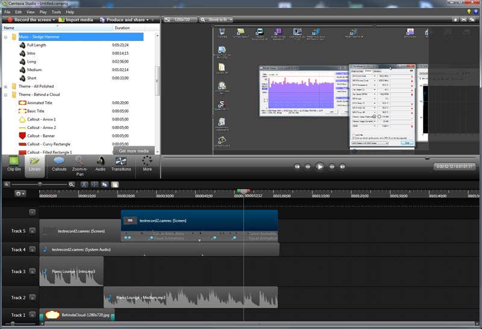Image resolution: width=482 pixels, height=329 pixels.
Task: Click the Record the screen button
Action: (x=30, y=20)
